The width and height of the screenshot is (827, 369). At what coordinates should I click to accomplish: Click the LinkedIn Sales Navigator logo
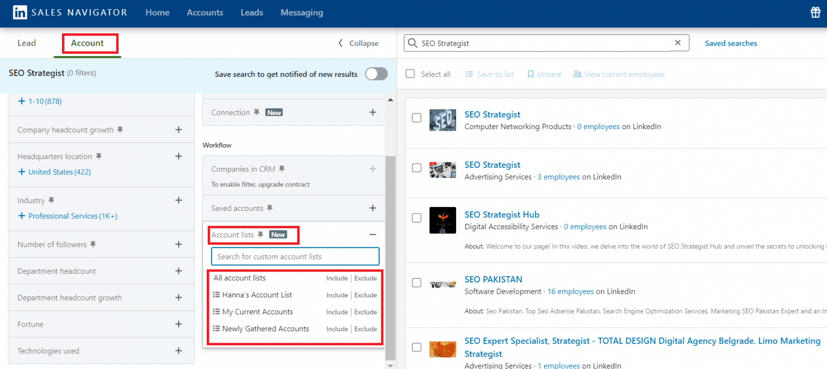point(20,12)
